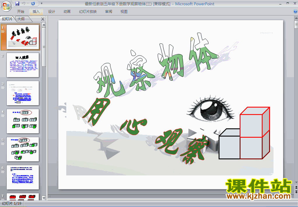The height and width of the screenshot is (207, 298).
Task: Go to previous slide with the double-up arrow
Action: (x=296, y=187)
